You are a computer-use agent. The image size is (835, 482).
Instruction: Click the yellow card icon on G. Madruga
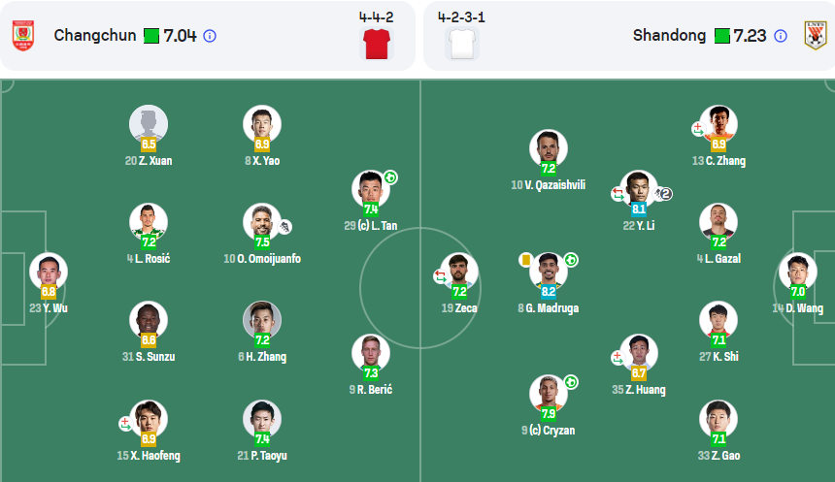525,260
